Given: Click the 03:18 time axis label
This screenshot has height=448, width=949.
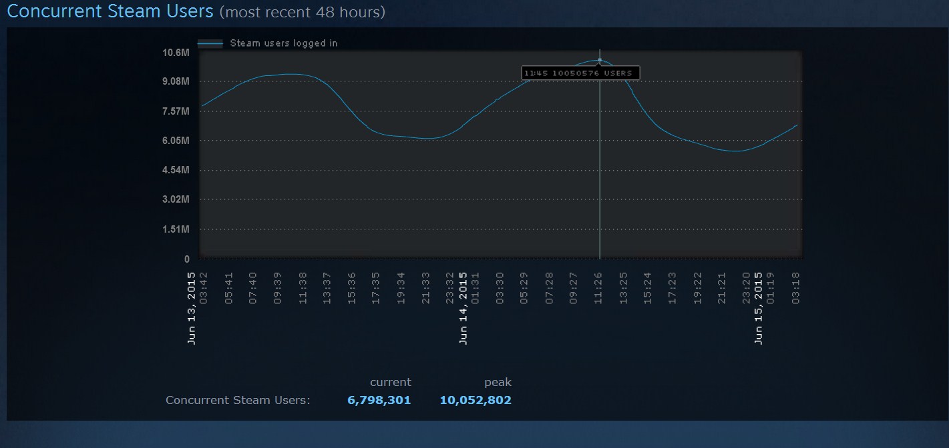Looking at the screenshot, I should point(796,287).
